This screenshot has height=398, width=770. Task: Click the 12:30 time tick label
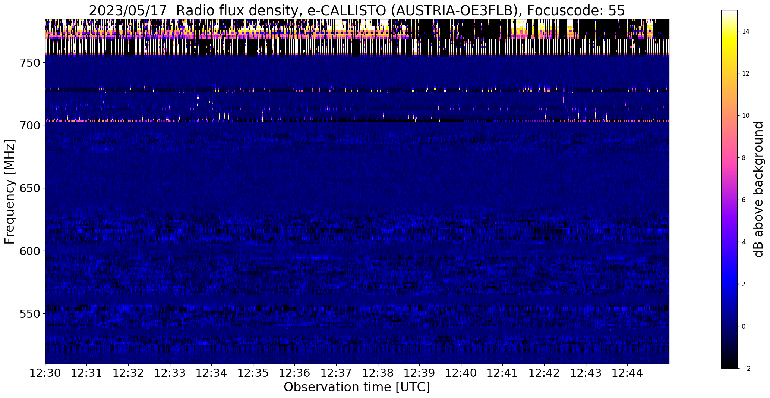coord(45,373)
